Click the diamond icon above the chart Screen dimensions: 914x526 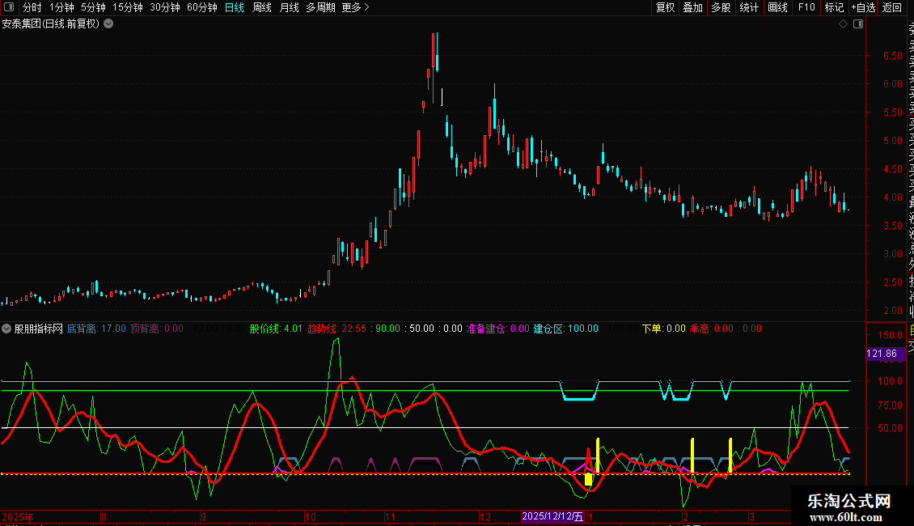(x=844, y=23)
